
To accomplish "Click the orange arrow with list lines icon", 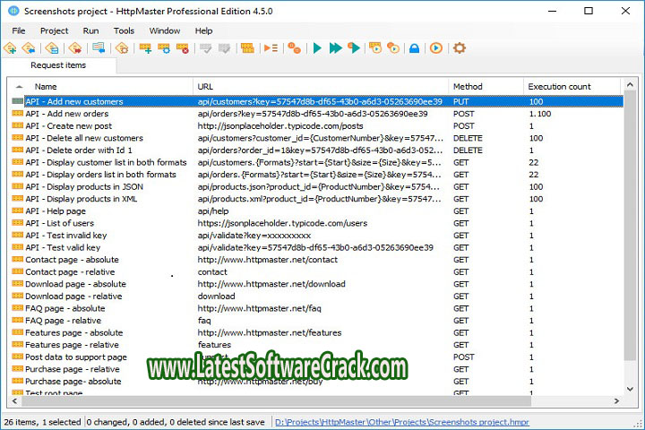I will 271,48.
